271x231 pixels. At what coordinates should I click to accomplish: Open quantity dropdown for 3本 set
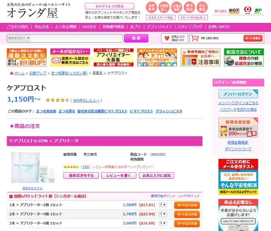(x=163, y=223)
